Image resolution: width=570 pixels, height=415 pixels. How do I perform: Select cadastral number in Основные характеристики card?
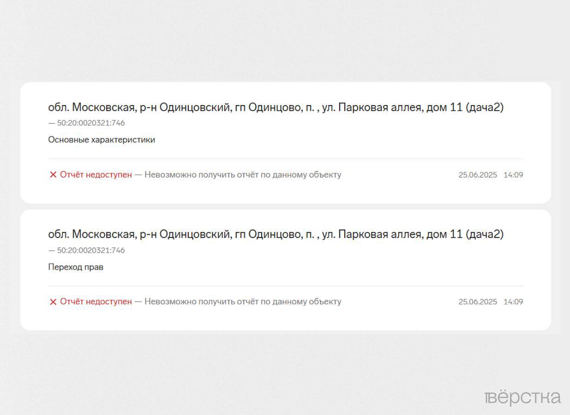click(x=90, y=123)
